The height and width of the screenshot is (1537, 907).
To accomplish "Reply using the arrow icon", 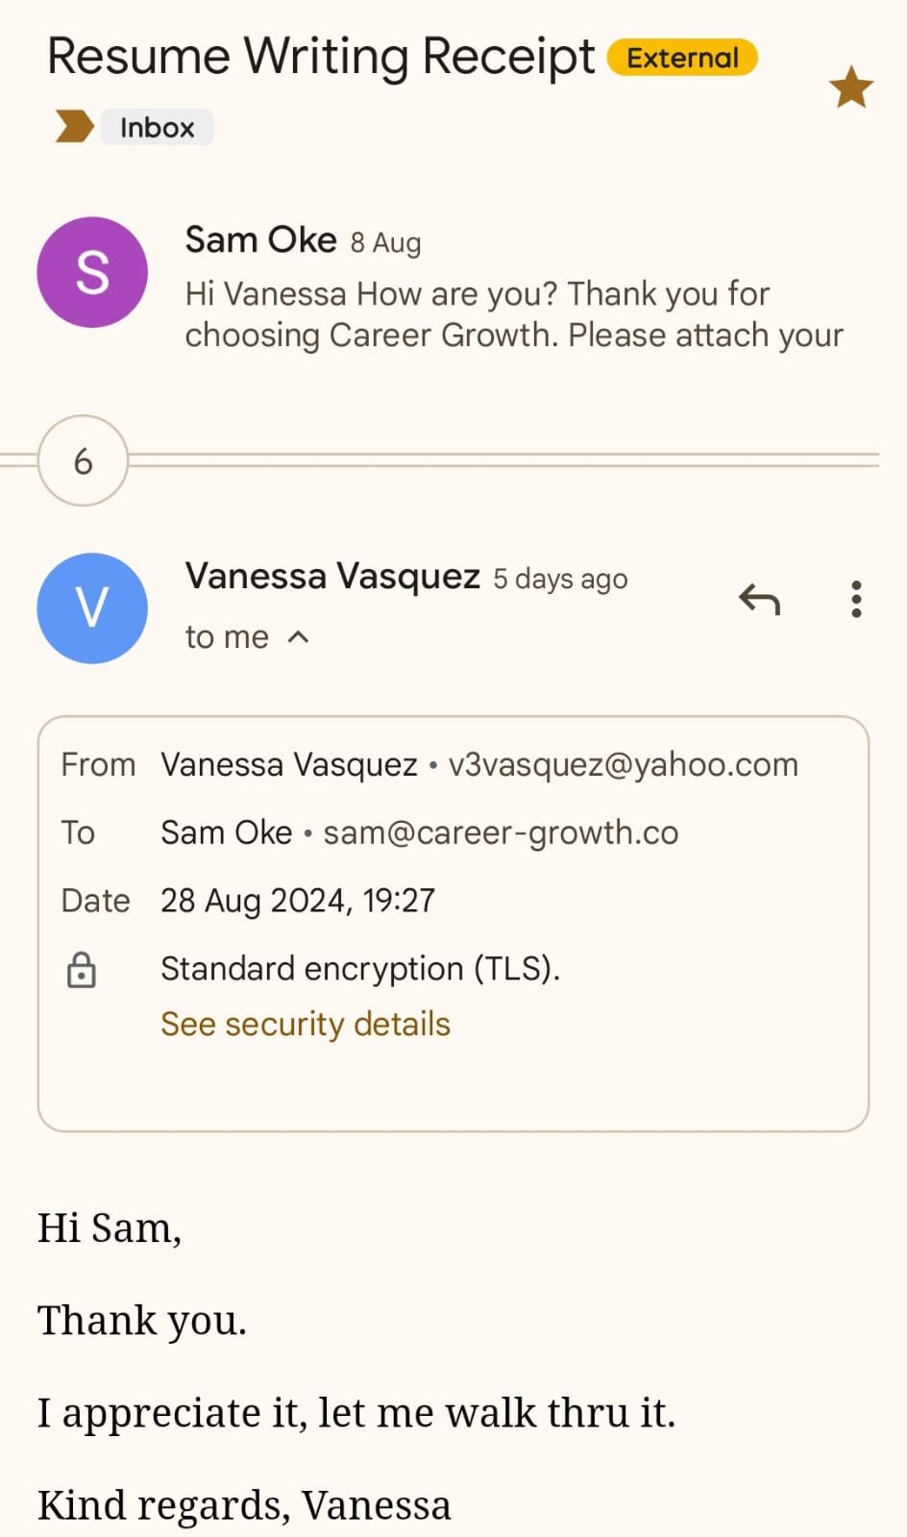I will point(759,599).
